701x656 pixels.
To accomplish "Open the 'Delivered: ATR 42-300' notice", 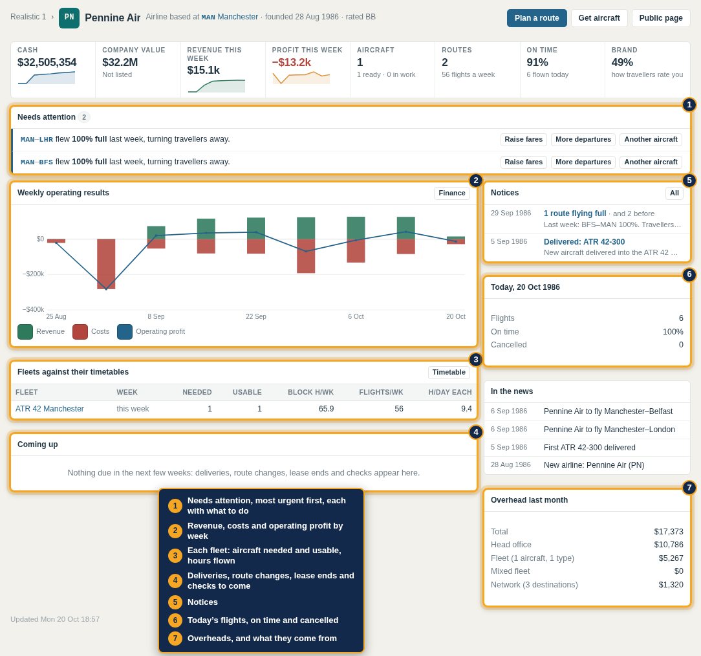I will pos(584,242).
